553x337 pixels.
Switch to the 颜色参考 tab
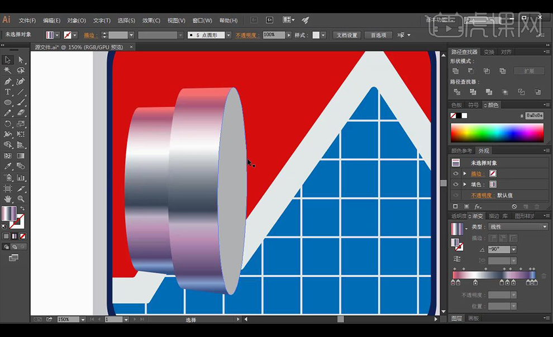click(x=461, y=151)
